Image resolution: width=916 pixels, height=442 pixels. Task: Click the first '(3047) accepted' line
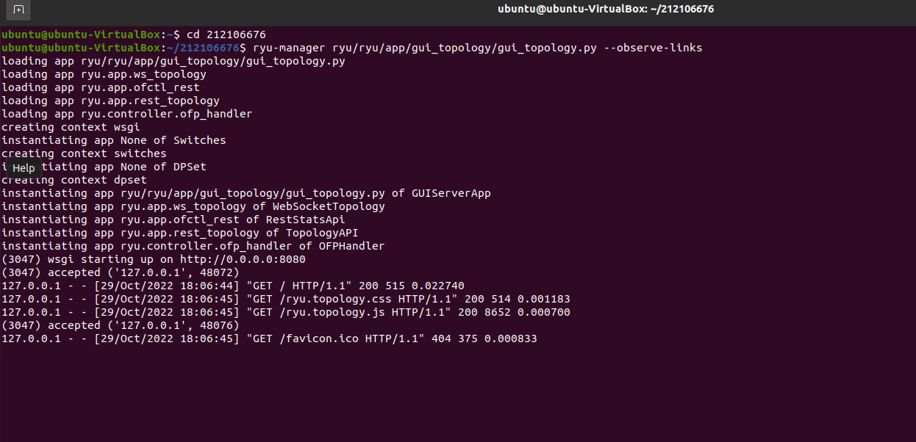pyautogui.click(x=121, y=272)
